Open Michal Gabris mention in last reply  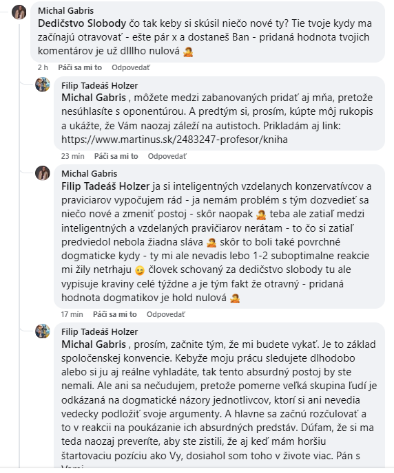[x=94, y=344]
